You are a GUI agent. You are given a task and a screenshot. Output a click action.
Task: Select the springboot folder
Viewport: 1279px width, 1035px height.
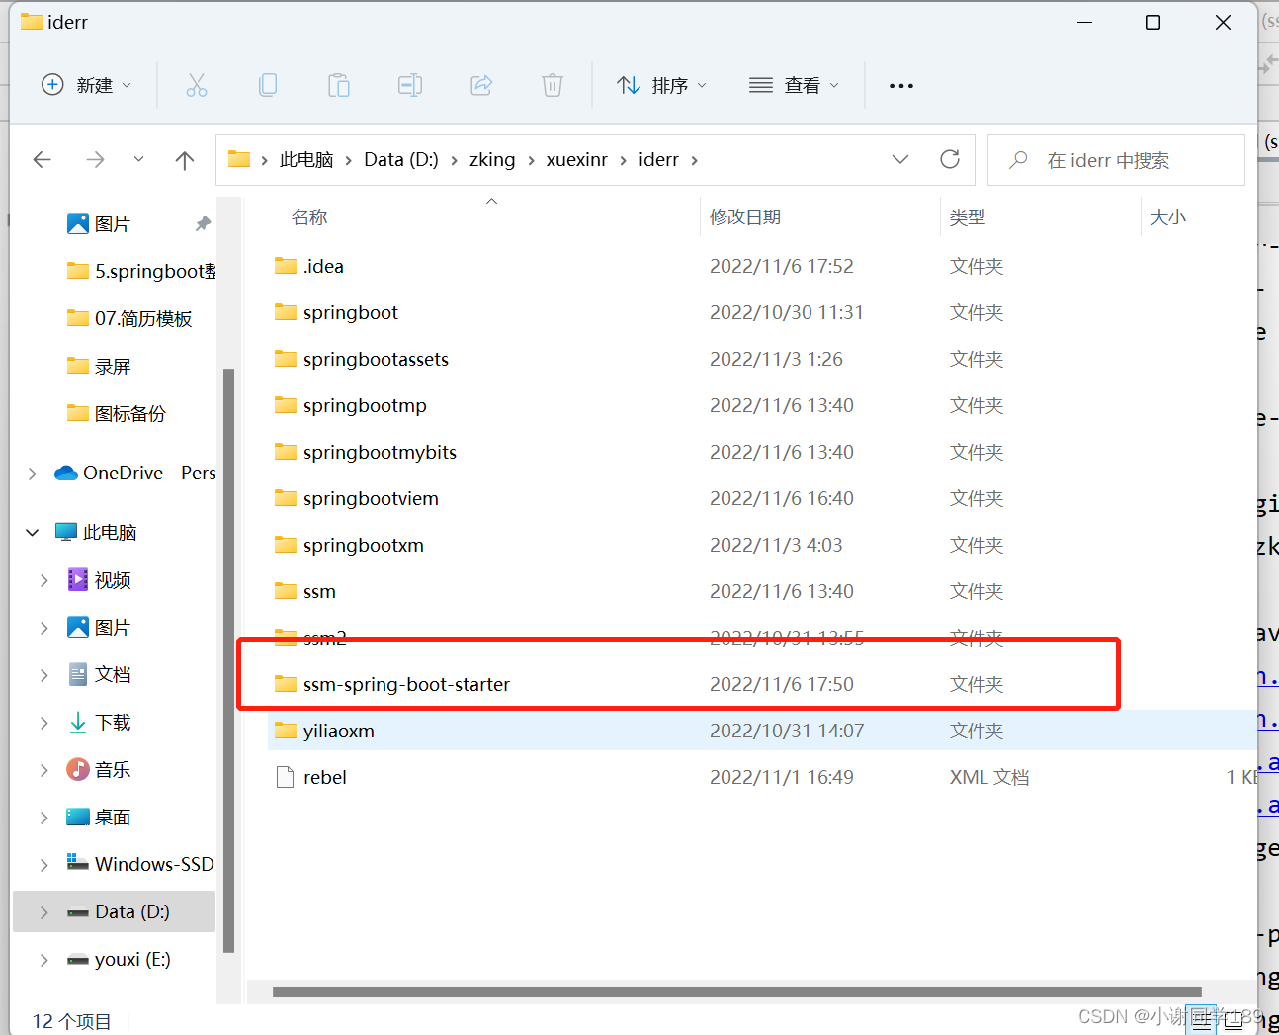pos(351,313)
